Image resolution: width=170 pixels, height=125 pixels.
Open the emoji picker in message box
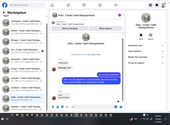pos(116,107)
